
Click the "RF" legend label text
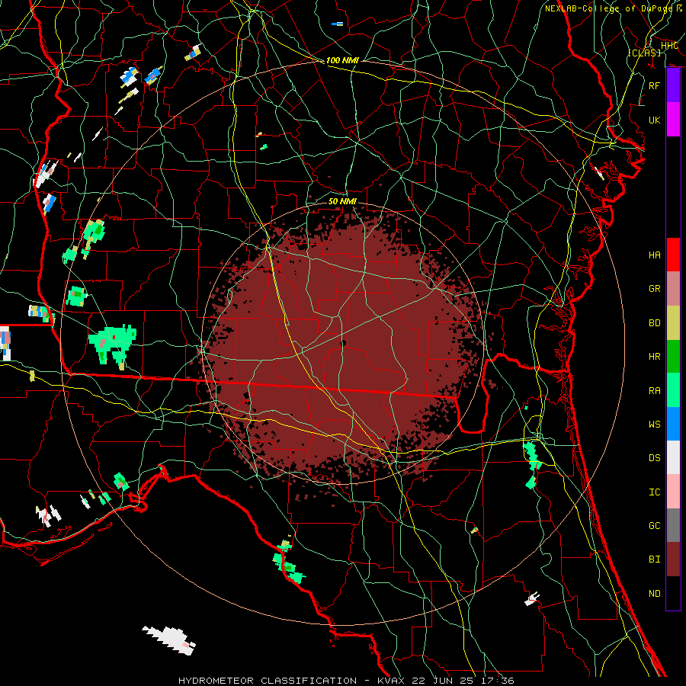pos(655,85)
